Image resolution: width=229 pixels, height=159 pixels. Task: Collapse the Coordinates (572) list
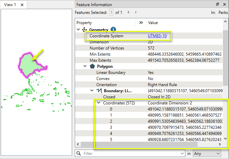point(99,103)
